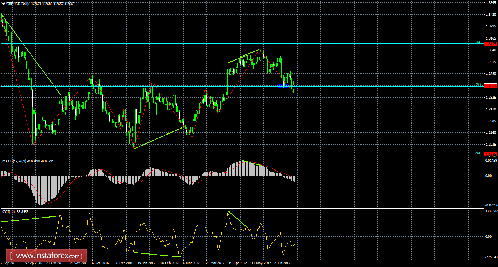The width and height of the screenshot is (498, 267).
Task: Click the 1.3420 price scale value
Action: pyautogui.click(x=491, y=15)
